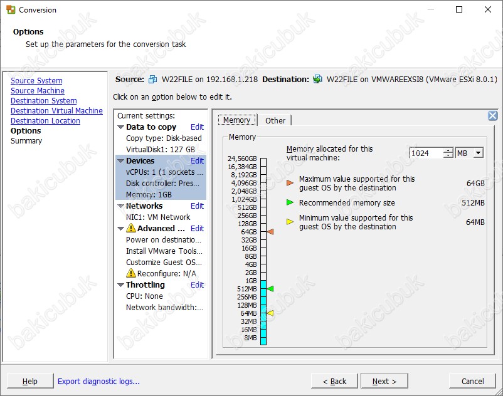Open Help
Image resolution: width=503 pixels, height=396 pixels.
30,381
